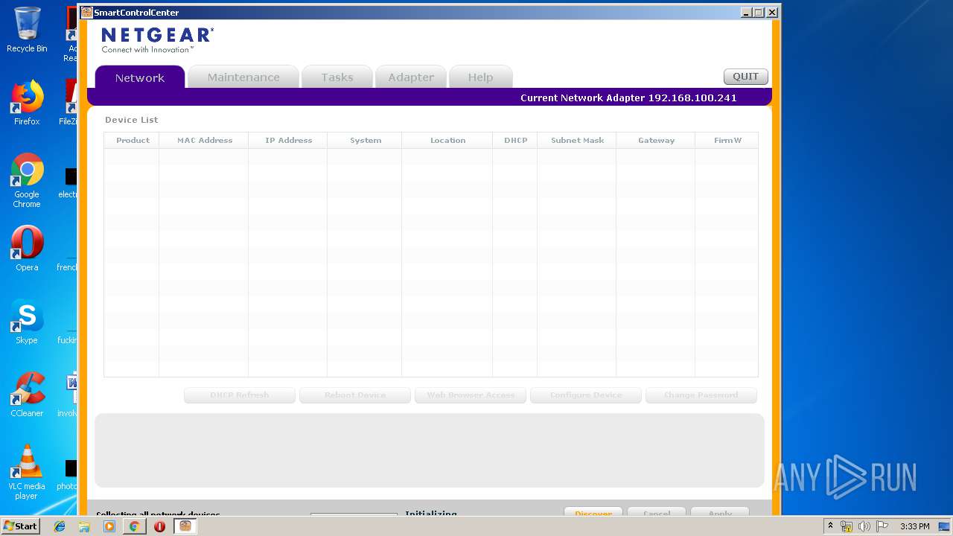This screenshot has width=953, height=536.
Task: Click the QUIT button
Action: 745,77
